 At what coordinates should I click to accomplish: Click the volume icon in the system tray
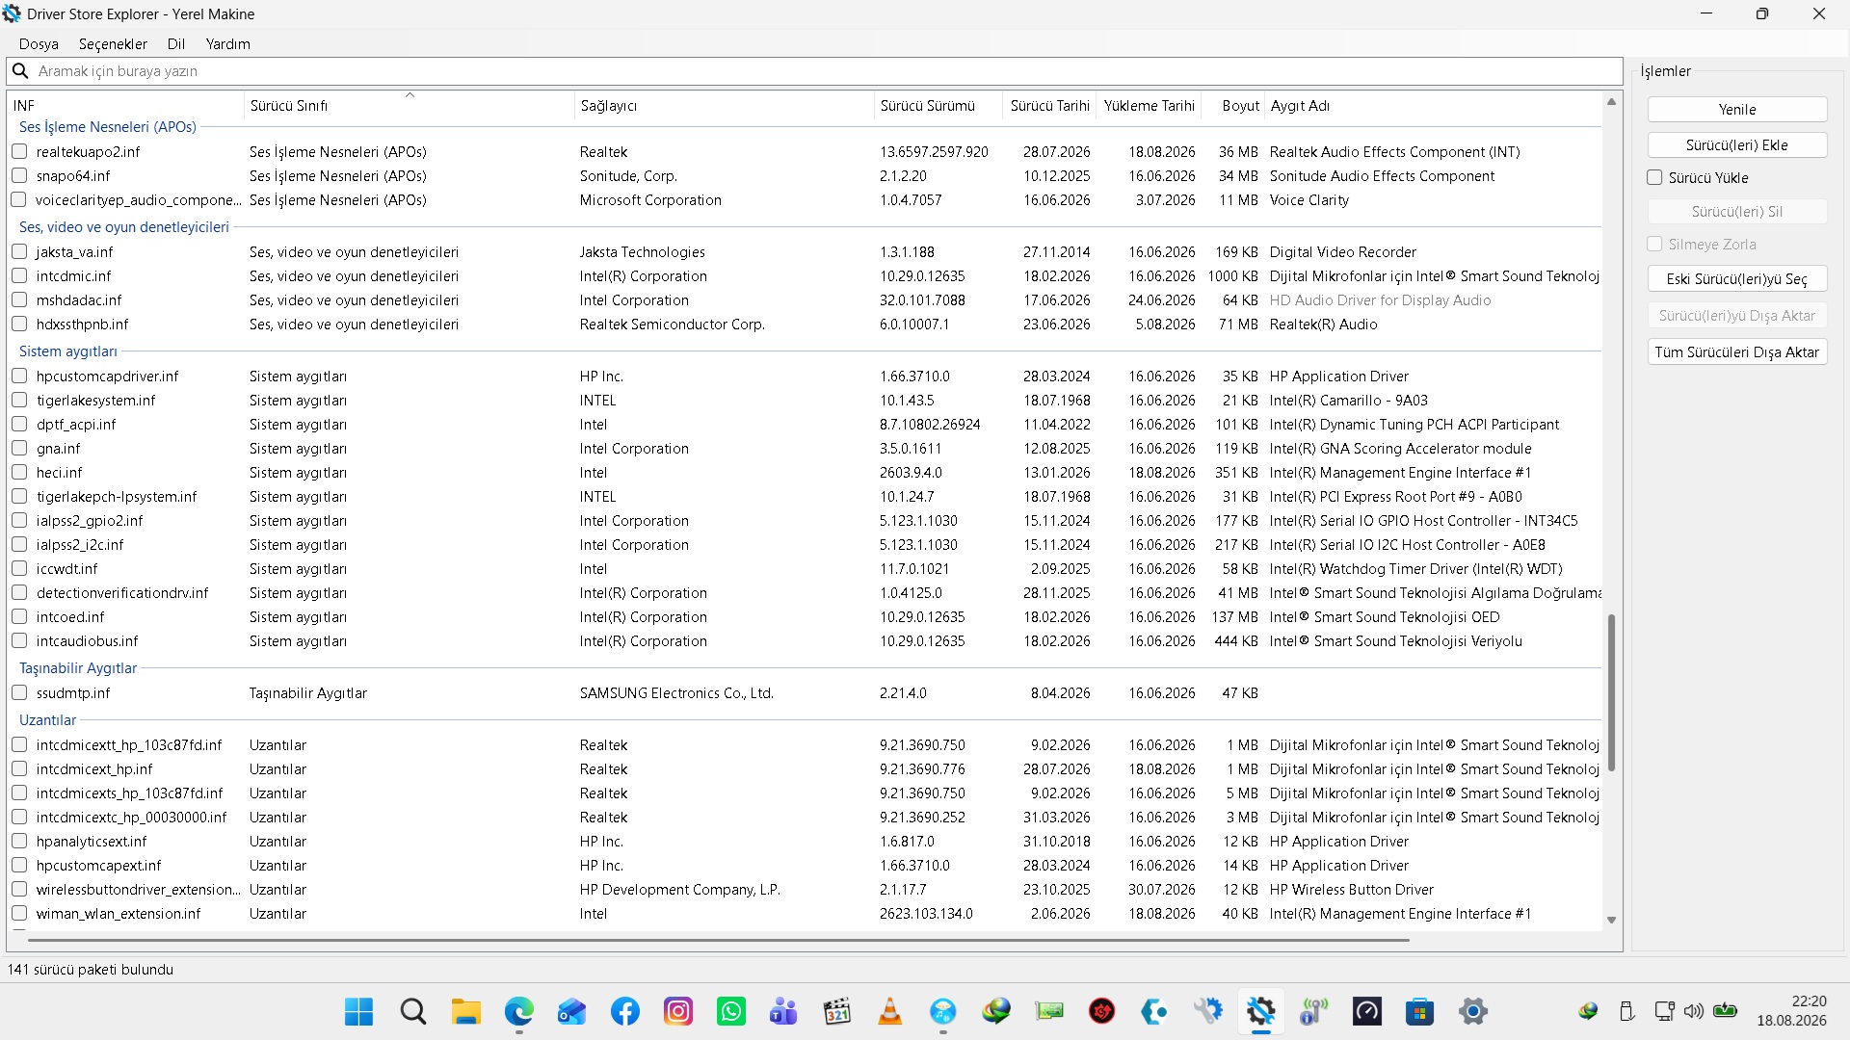(1694, 1011)
